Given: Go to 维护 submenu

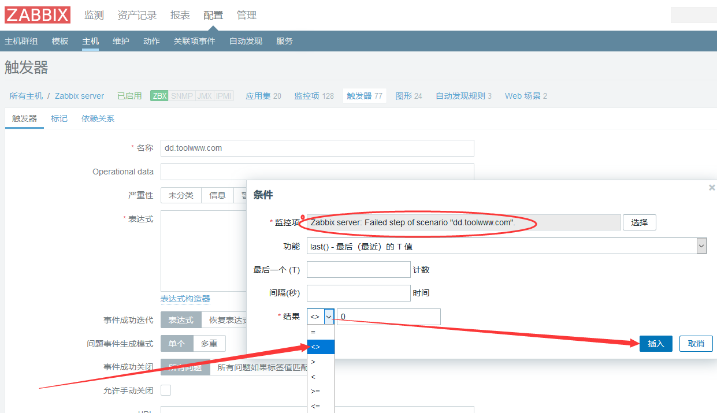Looking at the screenshot, I should coord(121,41).
